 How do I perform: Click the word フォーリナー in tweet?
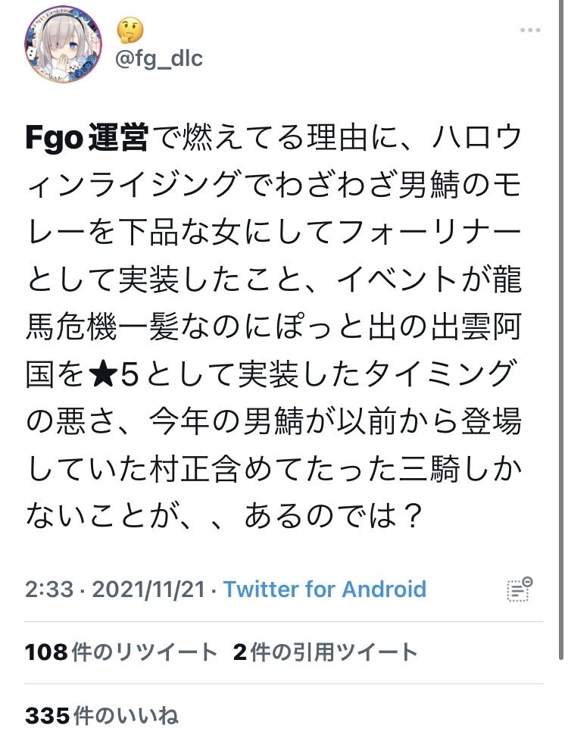428,233
